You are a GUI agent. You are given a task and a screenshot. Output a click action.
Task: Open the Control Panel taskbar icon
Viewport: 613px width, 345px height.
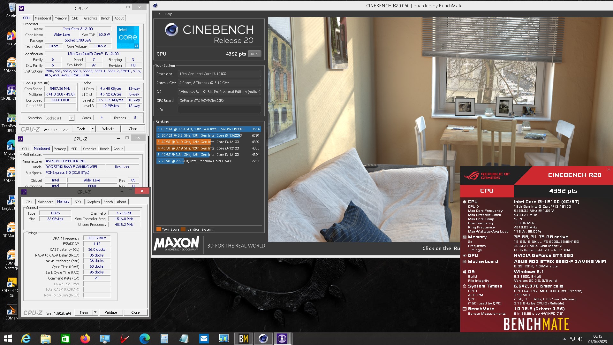pyautogui.click(x=105, y=339)
